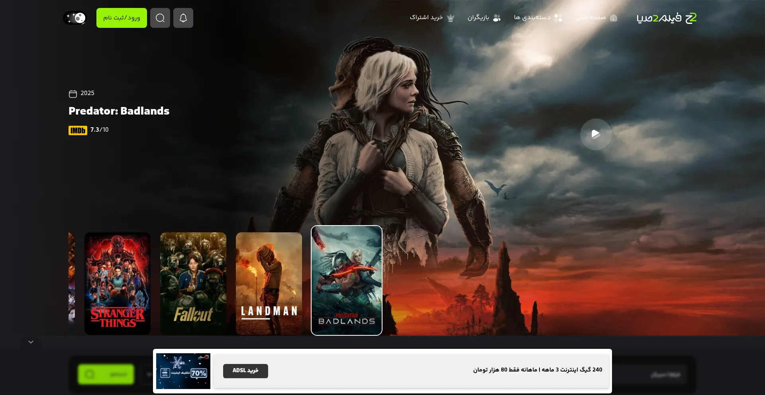Open the 240 گیگ اینترنت ad text
This screenshot has width=765, height=395.
click(537, 370)
